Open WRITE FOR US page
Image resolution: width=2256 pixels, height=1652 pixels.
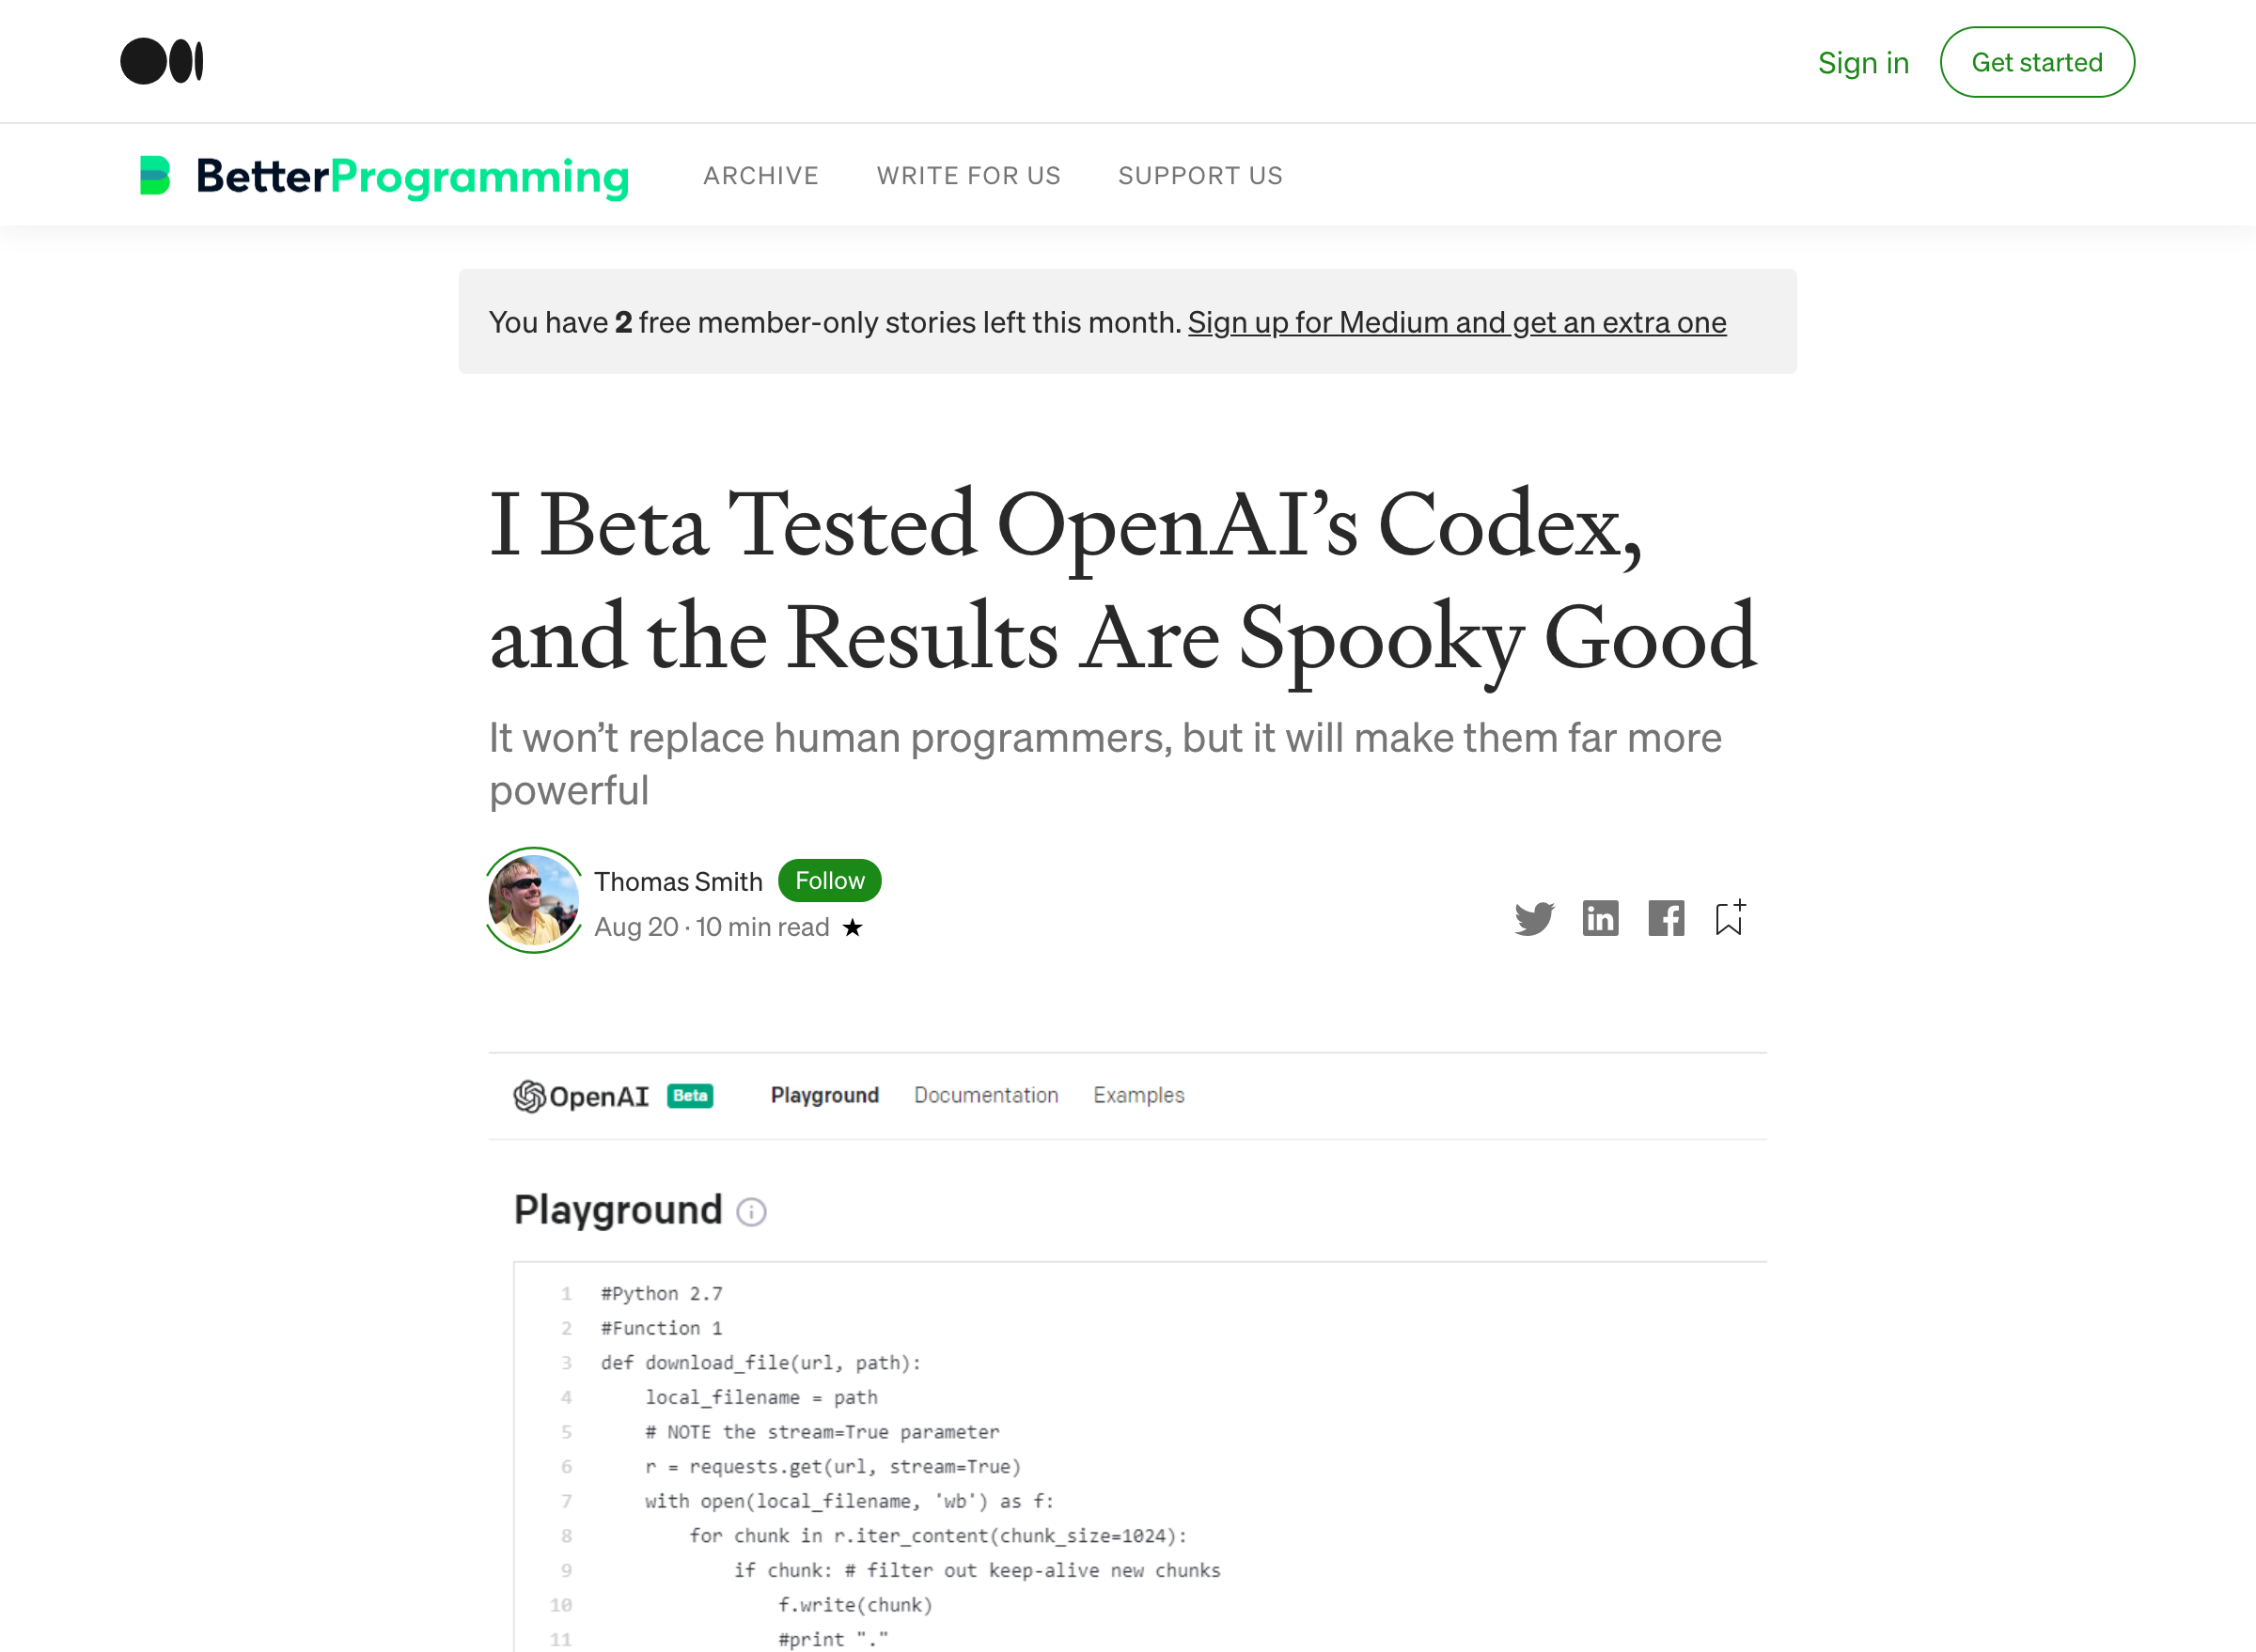click(968, 176)
